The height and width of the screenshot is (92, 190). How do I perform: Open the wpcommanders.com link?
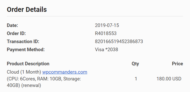click(65, 72)
